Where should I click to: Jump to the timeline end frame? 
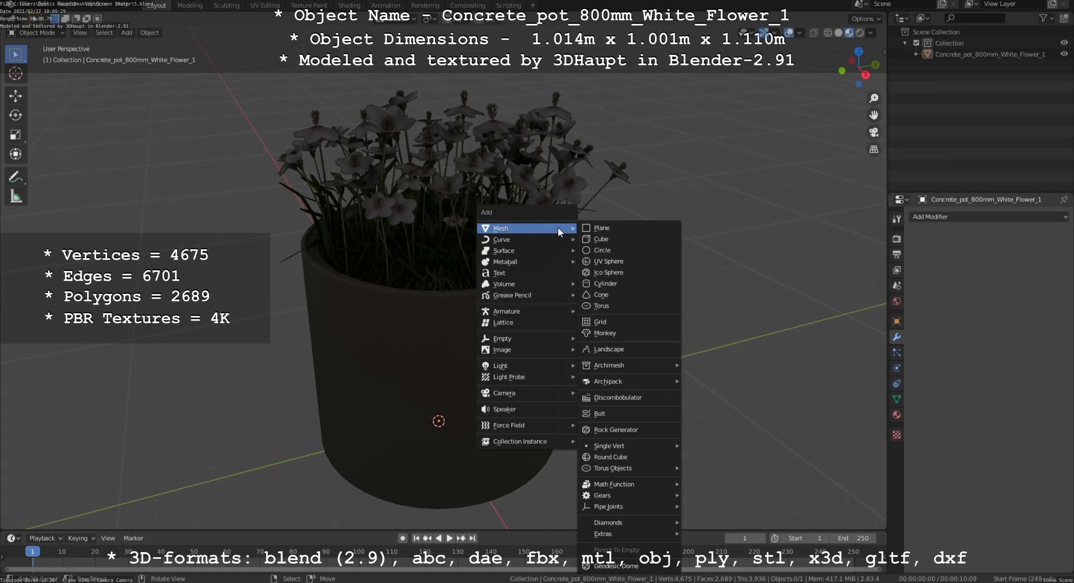tap(472, 538)
